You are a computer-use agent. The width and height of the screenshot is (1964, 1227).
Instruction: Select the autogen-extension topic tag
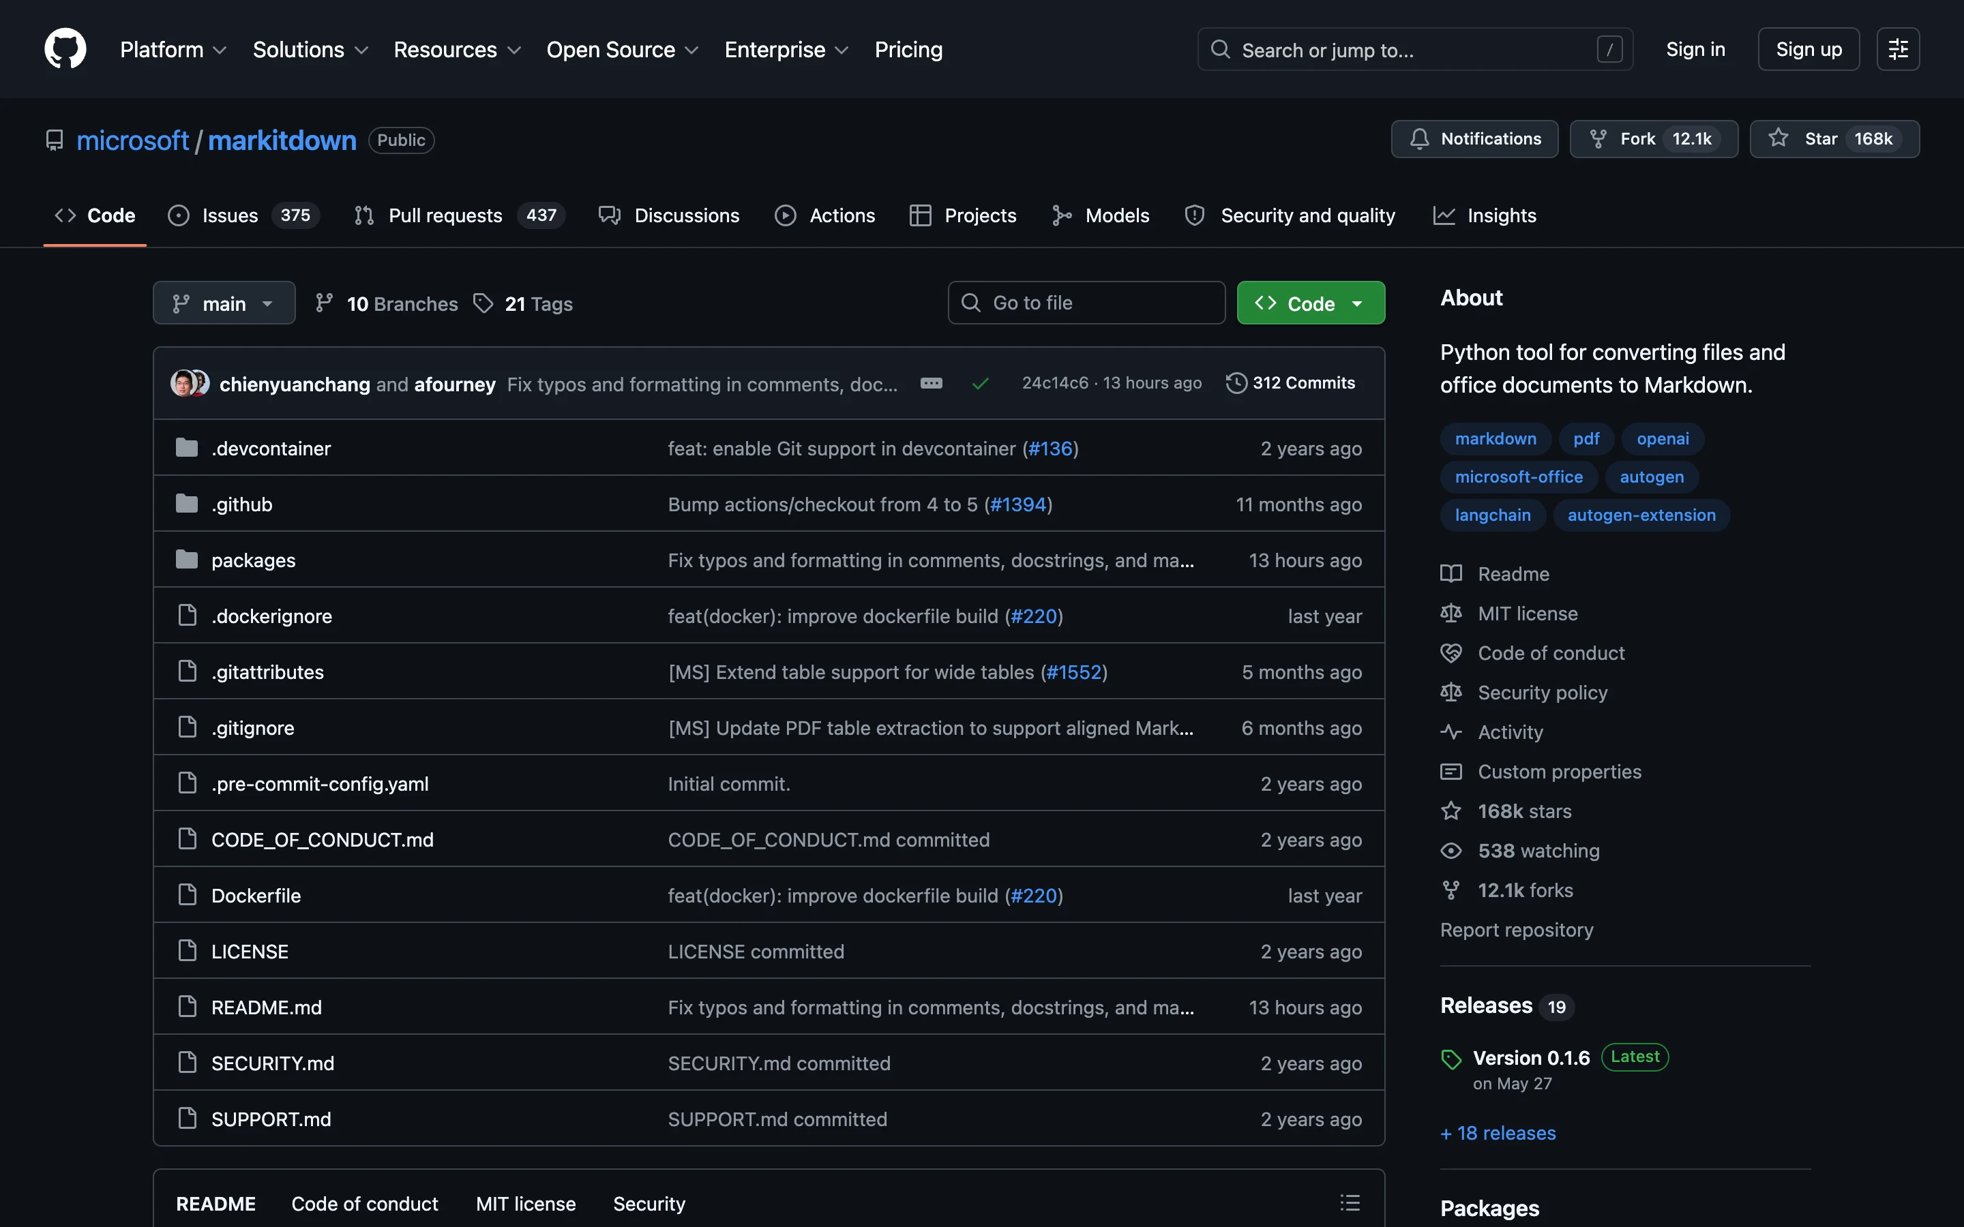tap(1641, 515)
